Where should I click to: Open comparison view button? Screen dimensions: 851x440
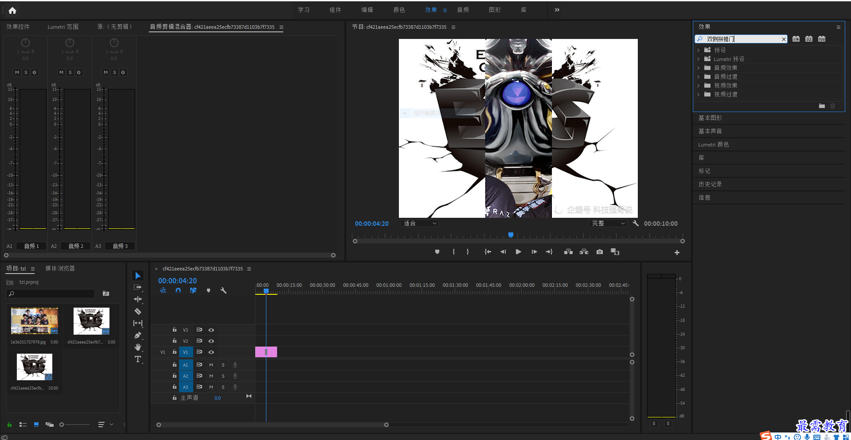(x=615, y=252)
